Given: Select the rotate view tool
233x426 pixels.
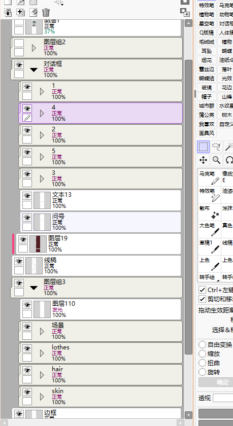Looking at the screenshot, I should click(x=229, y=160).
